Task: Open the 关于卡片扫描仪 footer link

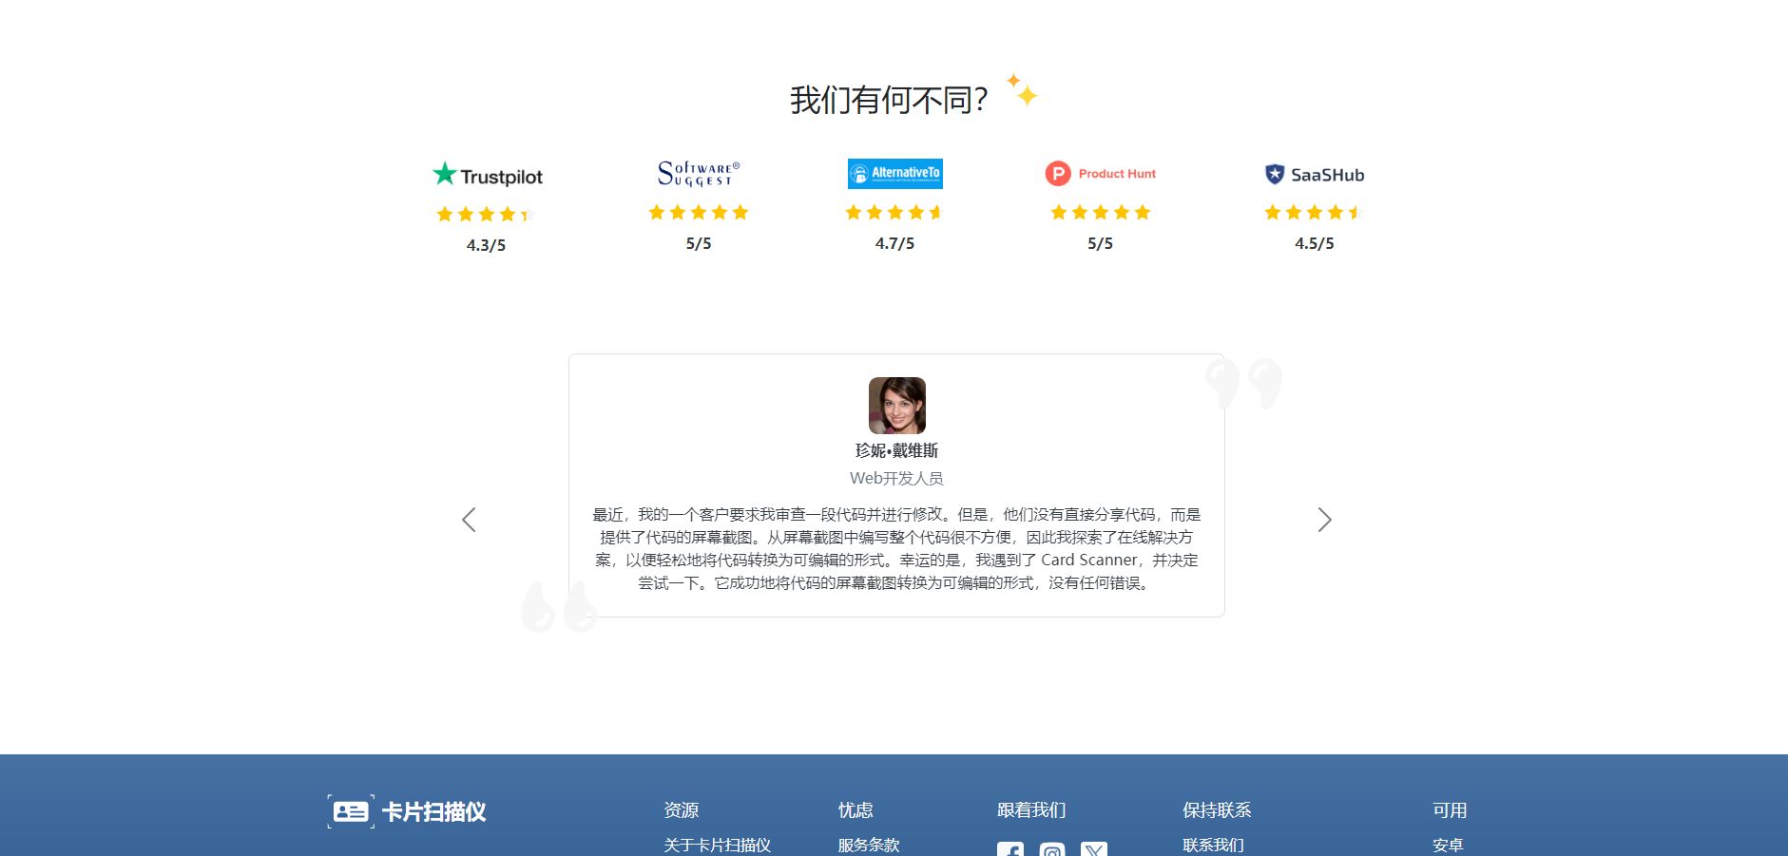Action: point(717,845)
